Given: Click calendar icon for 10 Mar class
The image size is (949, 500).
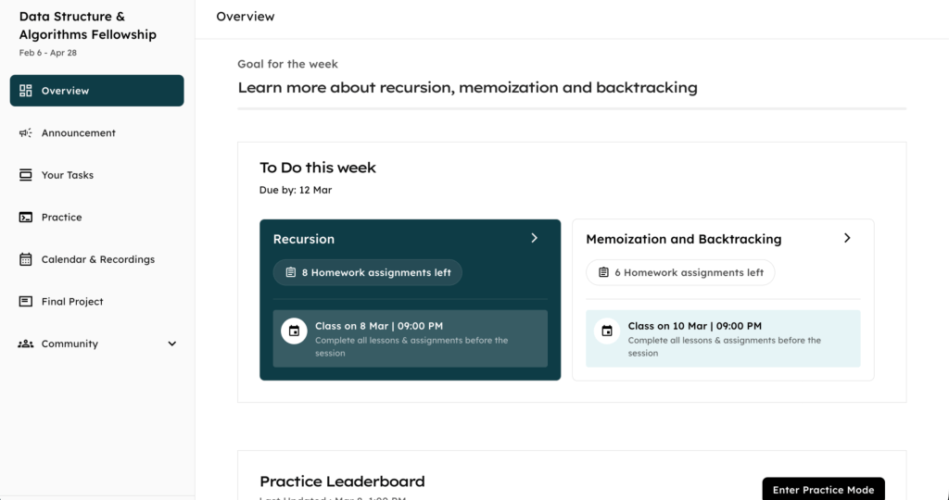Looking at the screenshot, I should [x=607, y=331].
